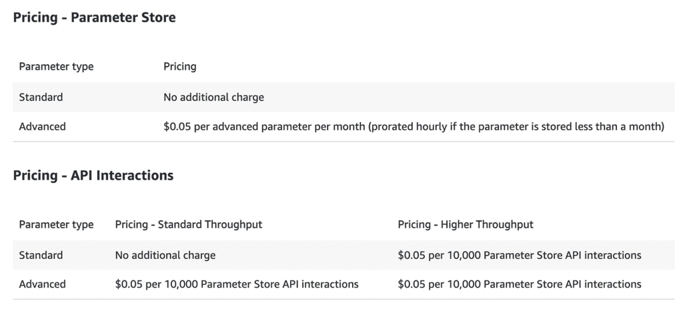Select the Advanced row in Parameter Store table
Image resolution: width=683 pixels, height=309 pixels.
point(43,126)
